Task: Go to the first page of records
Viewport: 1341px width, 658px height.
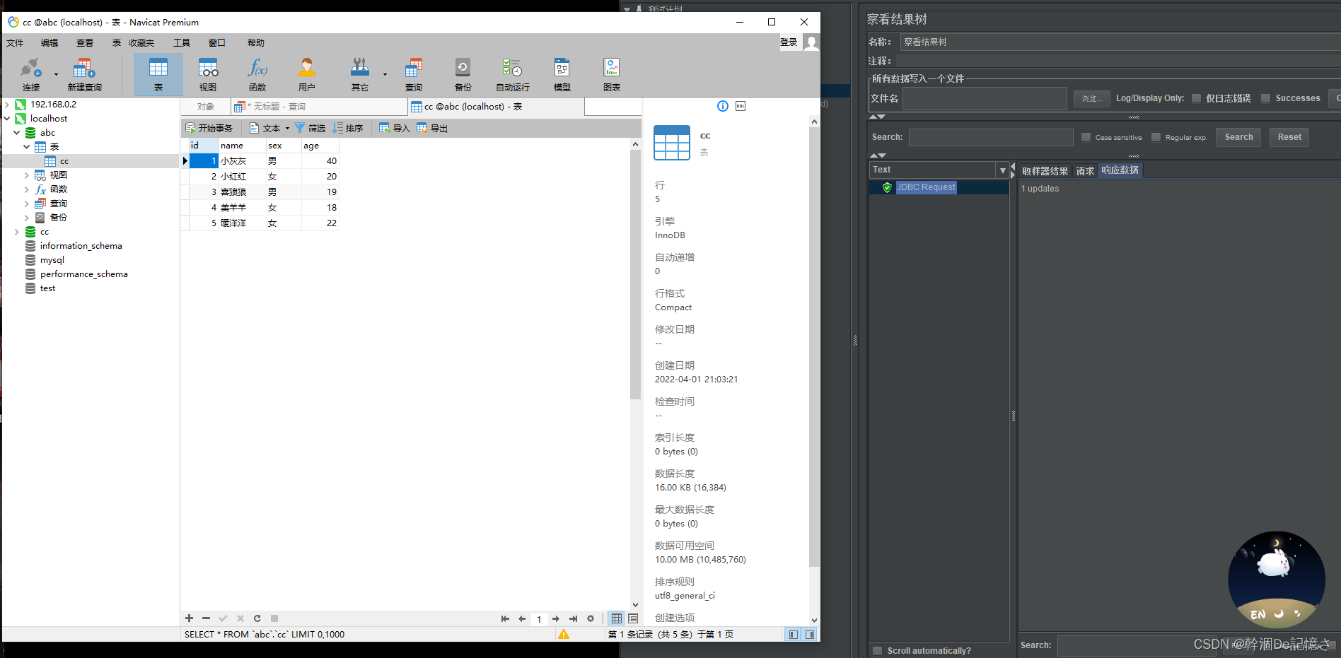Action: [505, 618]
